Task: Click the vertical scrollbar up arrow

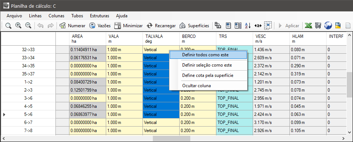Action: pos(349,35)
